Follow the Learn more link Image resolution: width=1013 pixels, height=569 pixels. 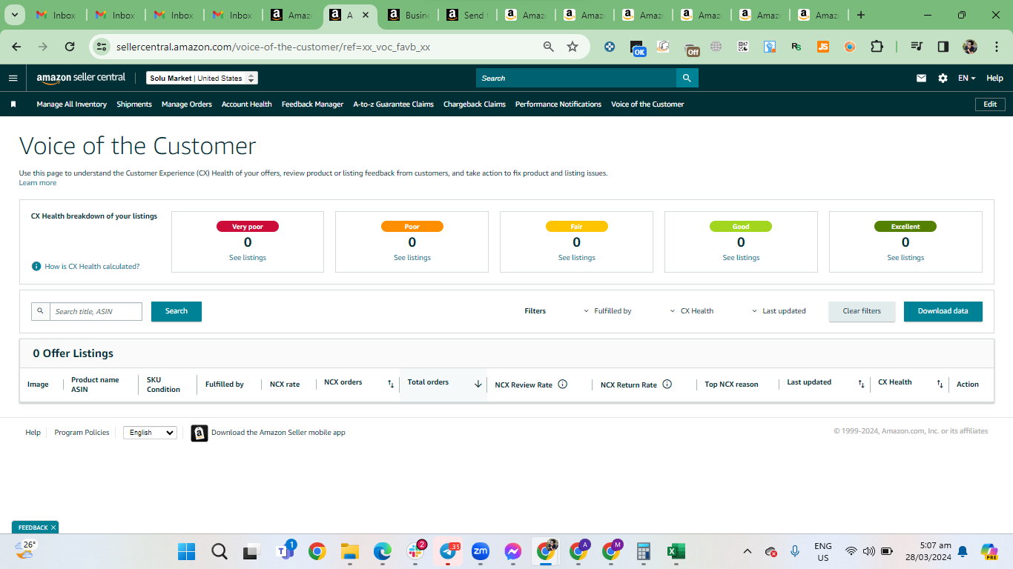click(x=38, y=183)
